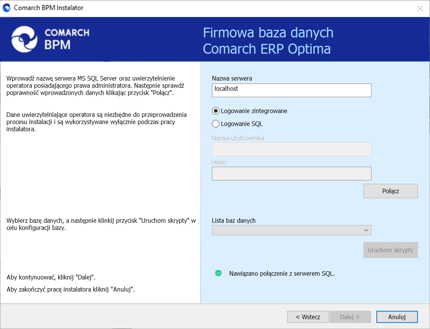Open the Lista baz danych dropdown
Viewport: 430px width, 329px height.
pos(291,230)
